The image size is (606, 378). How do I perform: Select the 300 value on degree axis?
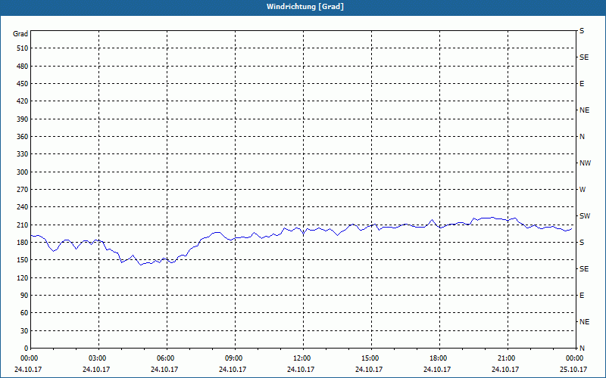click(23, 172)
